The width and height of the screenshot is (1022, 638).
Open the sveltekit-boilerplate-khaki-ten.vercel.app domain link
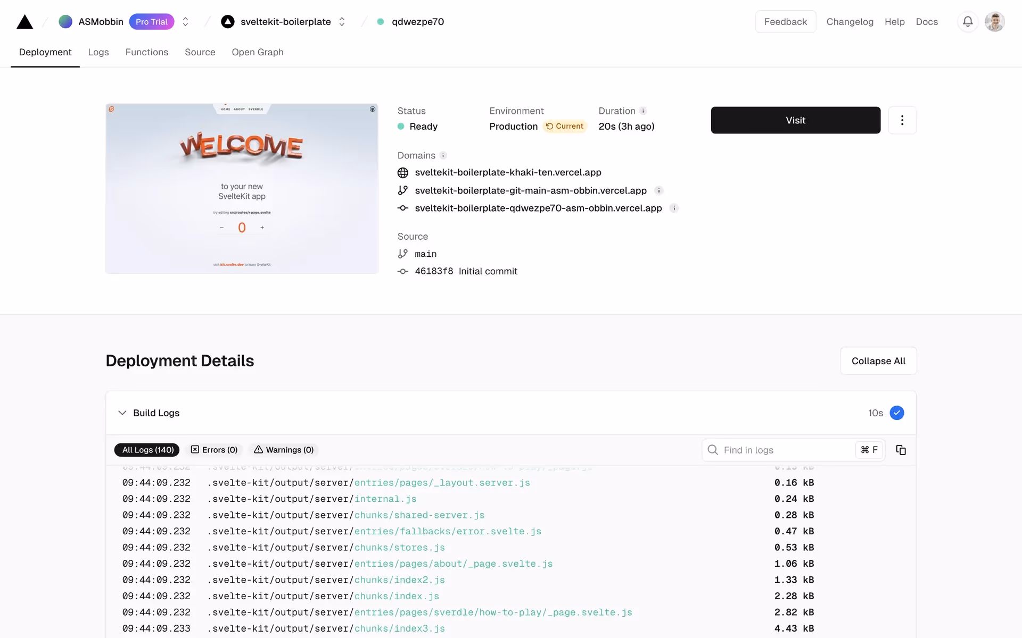(508, 172)
